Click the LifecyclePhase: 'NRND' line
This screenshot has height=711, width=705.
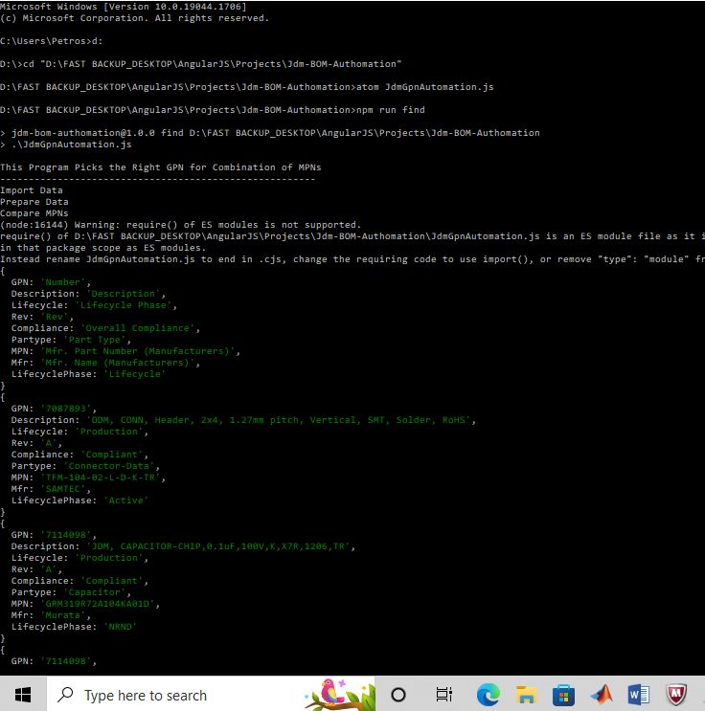click(74, 627)
